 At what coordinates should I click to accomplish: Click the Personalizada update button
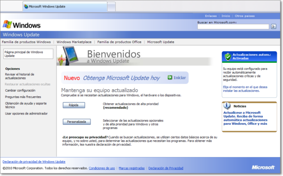[x=77, y=122]
